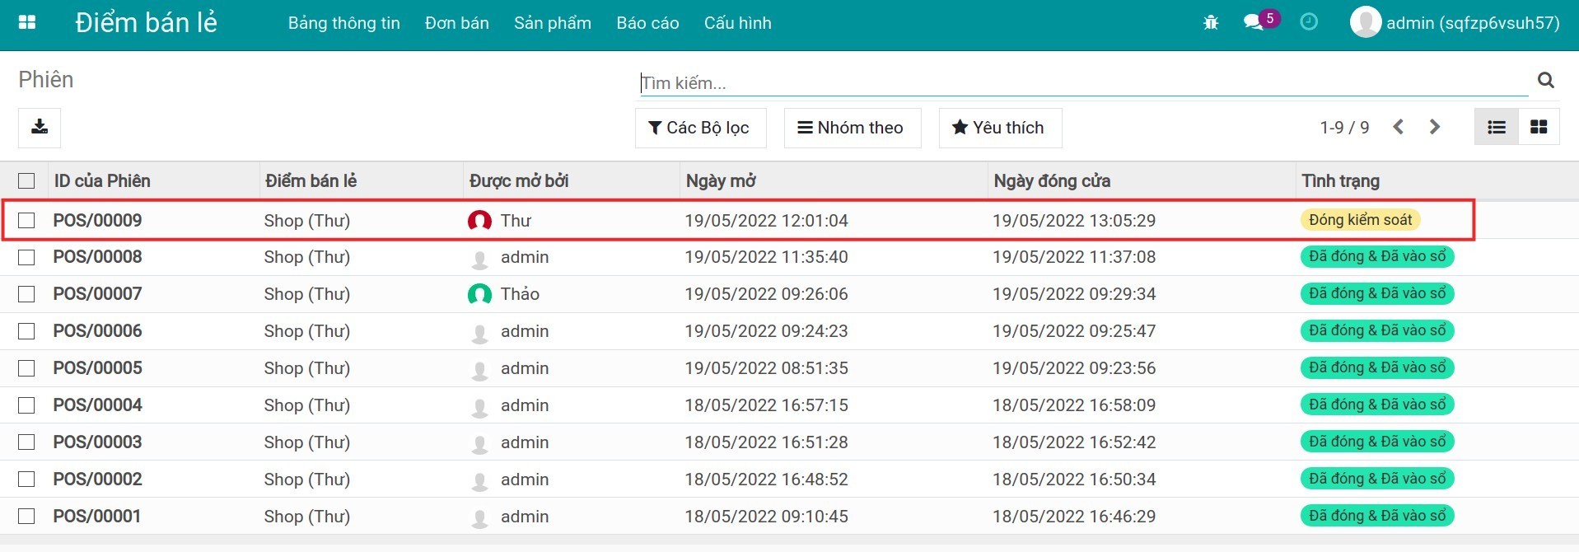Open session POS/00007 record
Screen dimensions: 1579x552
tap(97, 294)
